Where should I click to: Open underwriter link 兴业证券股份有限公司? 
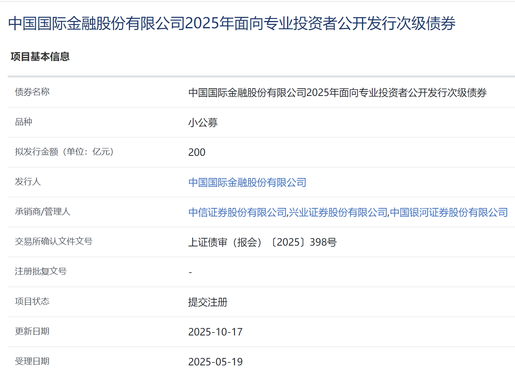coord(338,212)
